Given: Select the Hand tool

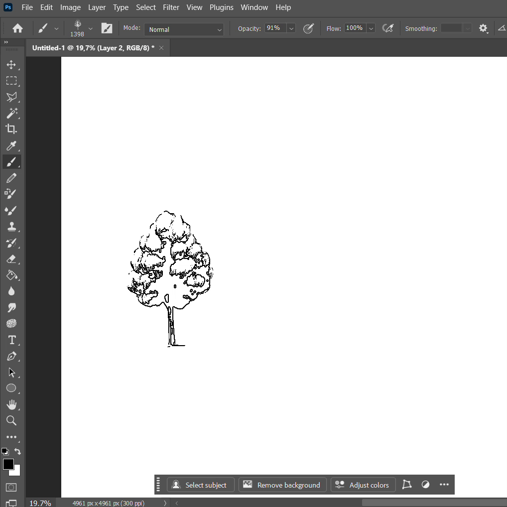Looking at the screenshot, I should pyautogui.click(x=11, y=404).
